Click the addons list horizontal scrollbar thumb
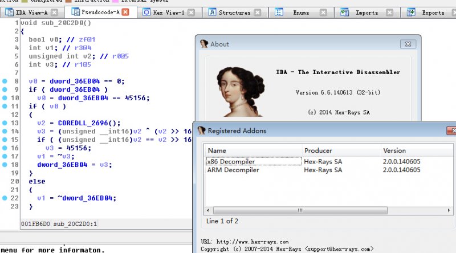Image resolution: width=456 pixels, height=253 pixels. pyautogui.click(x=300, y=210)
